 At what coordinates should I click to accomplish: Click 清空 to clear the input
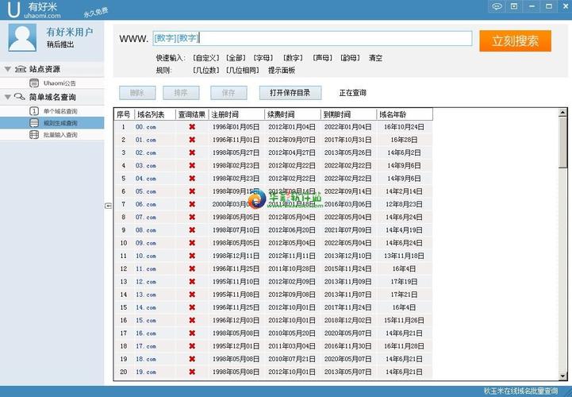click(x=375, y=58)
